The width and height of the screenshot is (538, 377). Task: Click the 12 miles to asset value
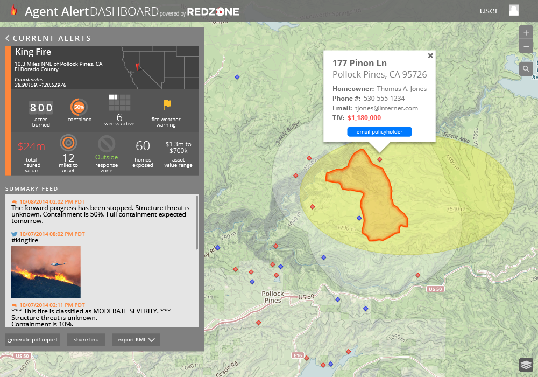click(x=68, y=158)
